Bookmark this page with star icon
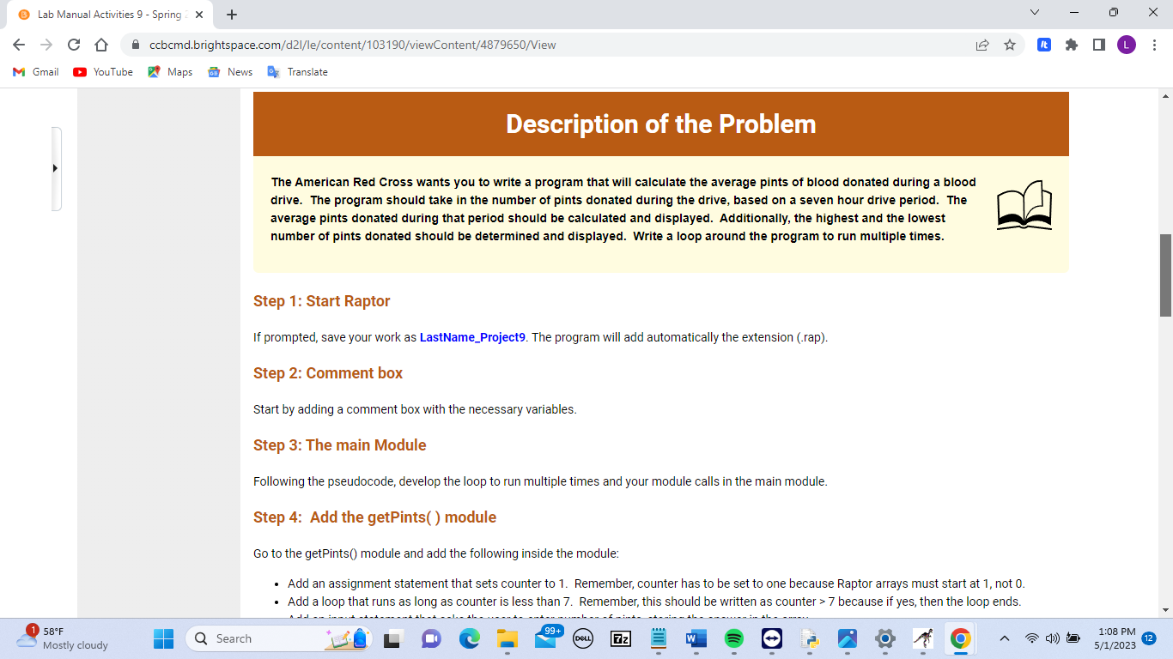 1010,45
